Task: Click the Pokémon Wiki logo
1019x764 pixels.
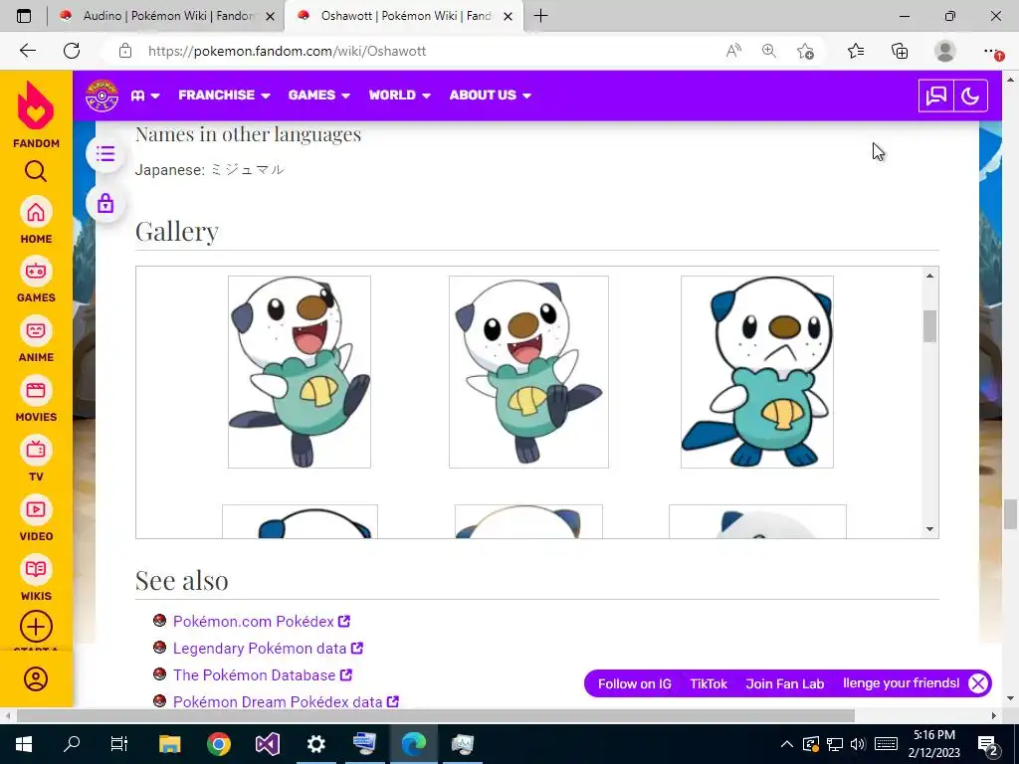Action: coord(102,95)
